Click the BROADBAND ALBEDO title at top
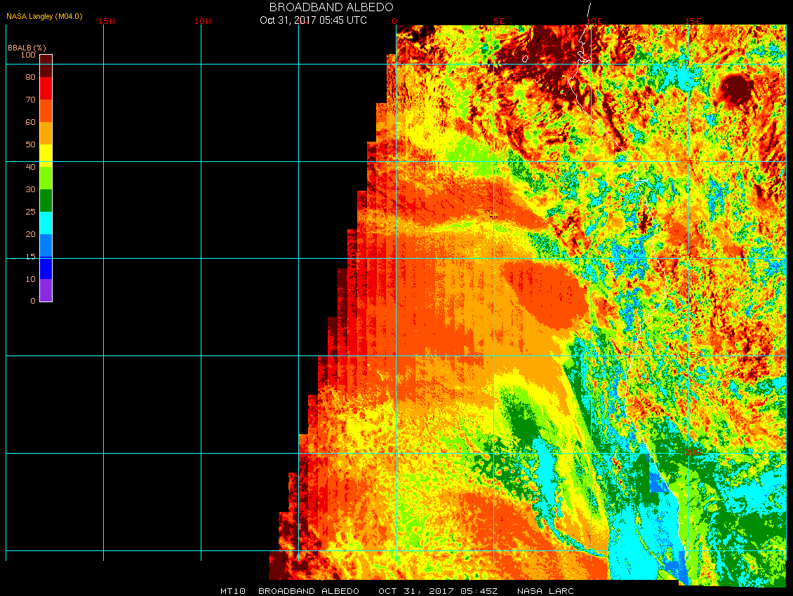 [331, 7]
